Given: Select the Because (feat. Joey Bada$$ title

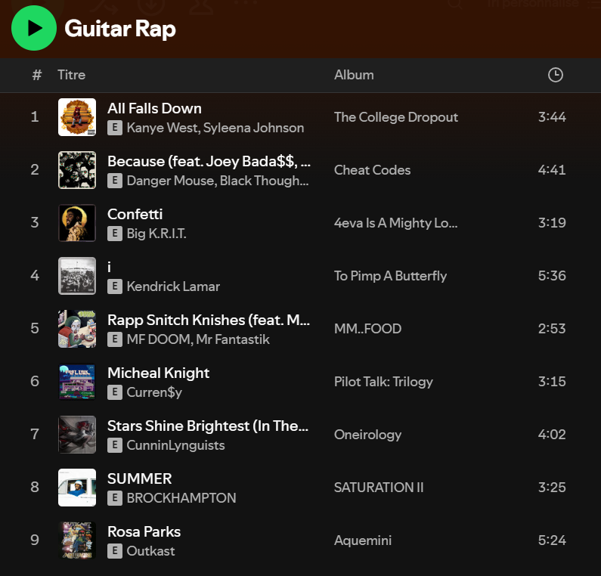Looking at the screenshot, I should pyautogui.click(x=209, y=162).
